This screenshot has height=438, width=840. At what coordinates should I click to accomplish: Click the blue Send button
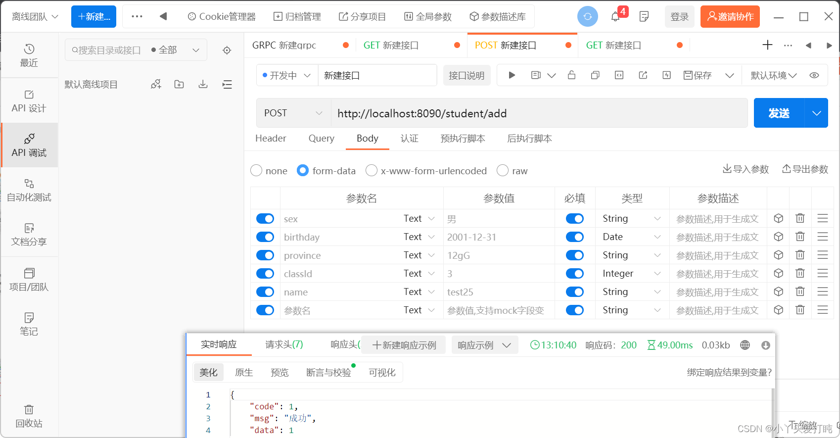[779, 113]
